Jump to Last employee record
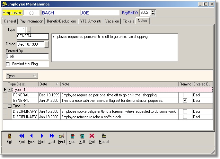 pyautogui.click(x=52, y=136)
